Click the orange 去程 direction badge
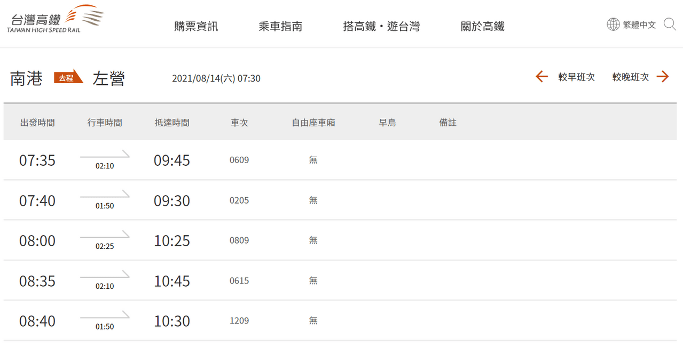This screenshot has height=355, width=683. click(68, 77)
